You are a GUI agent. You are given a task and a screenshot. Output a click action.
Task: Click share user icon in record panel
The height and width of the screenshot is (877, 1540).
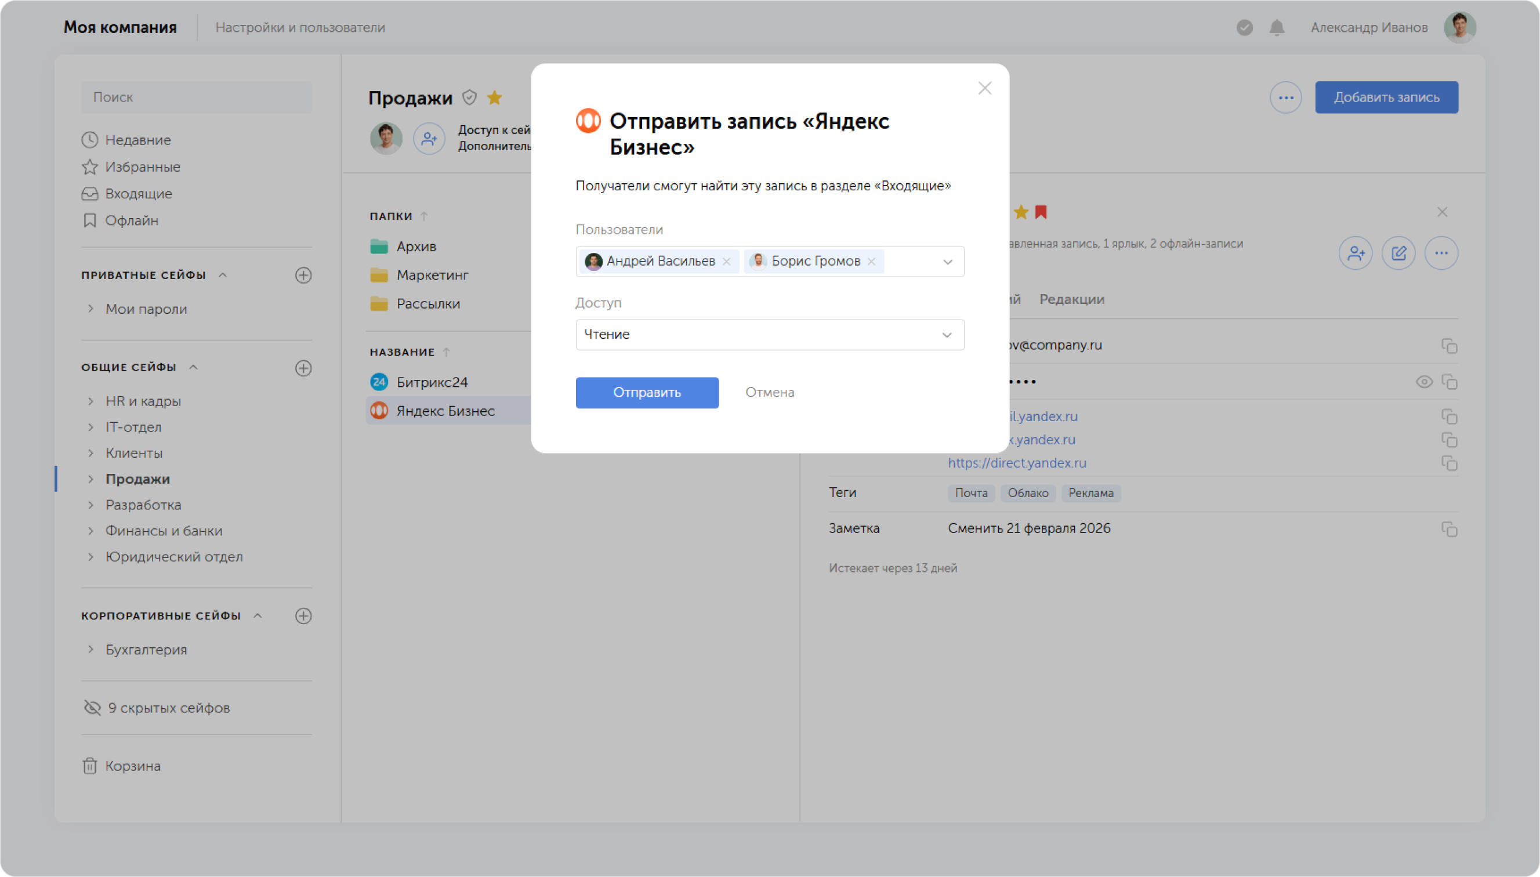click(1355, 253)
